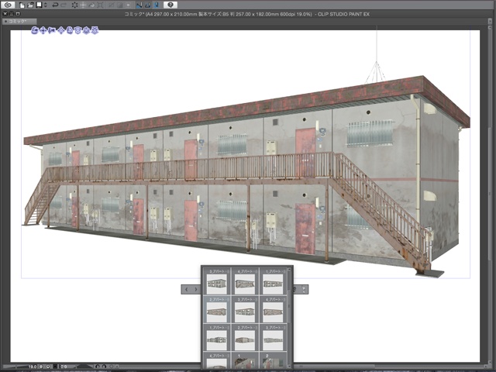Screen dimensions: 496x372
Task: Select second-row middle '3_アパート' preset thumbnail
Action: 245,310
